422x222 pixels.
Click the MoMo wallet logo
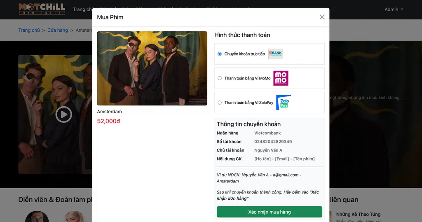tap(281, 78)
